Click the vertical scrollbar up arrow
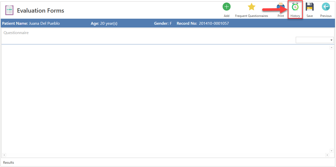This screenshot has height=167, width=336. [331, 48]
